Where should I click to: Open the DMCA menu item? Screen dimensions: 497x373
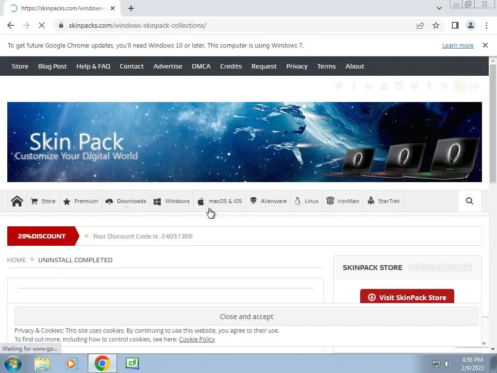point(201,66)
